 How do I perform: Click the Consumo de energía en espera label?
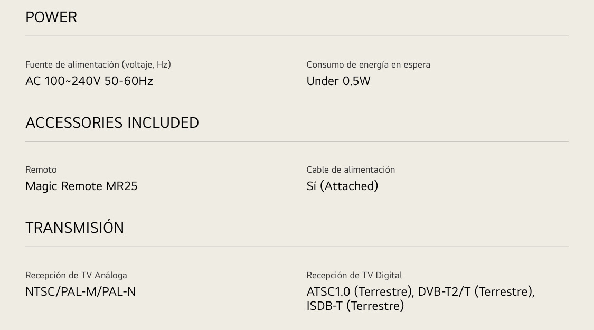point(368,65)
